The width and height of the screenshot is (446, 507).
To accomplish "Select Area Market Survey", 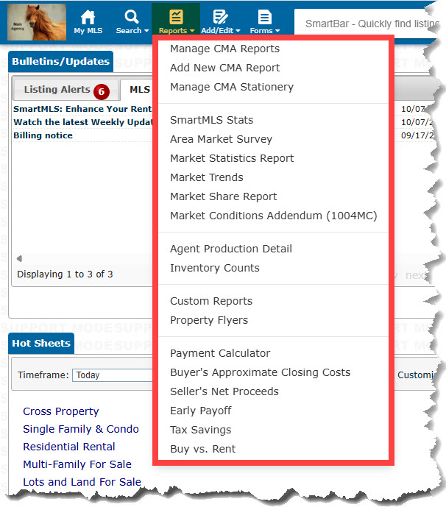I will [x=221, y=139].
